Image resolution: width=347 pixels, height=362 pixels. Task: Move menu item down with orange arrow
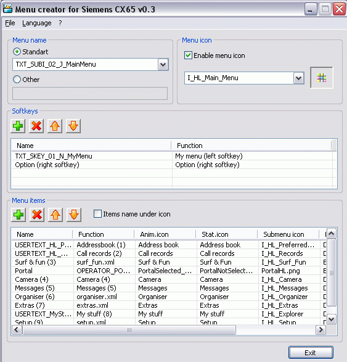pos(74,215)
